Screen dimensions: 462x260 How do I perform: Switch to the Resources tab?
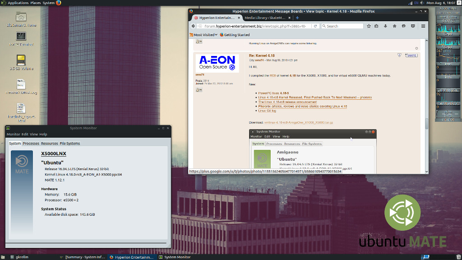pos(50,144)
